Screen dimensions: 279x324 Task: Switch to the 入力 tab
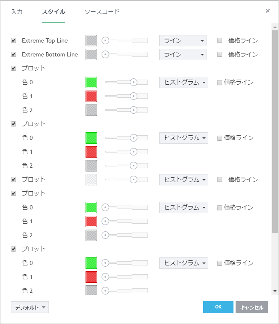(17, 11)
